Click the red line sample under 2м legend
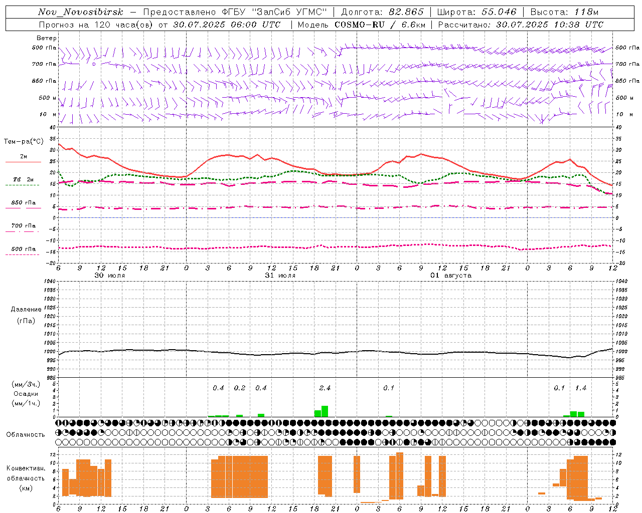 (x=23, y=162)
